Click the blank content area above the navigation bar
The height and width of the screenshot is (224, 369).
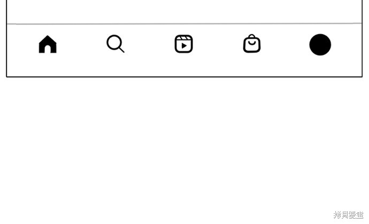click(x=184, y=12)
